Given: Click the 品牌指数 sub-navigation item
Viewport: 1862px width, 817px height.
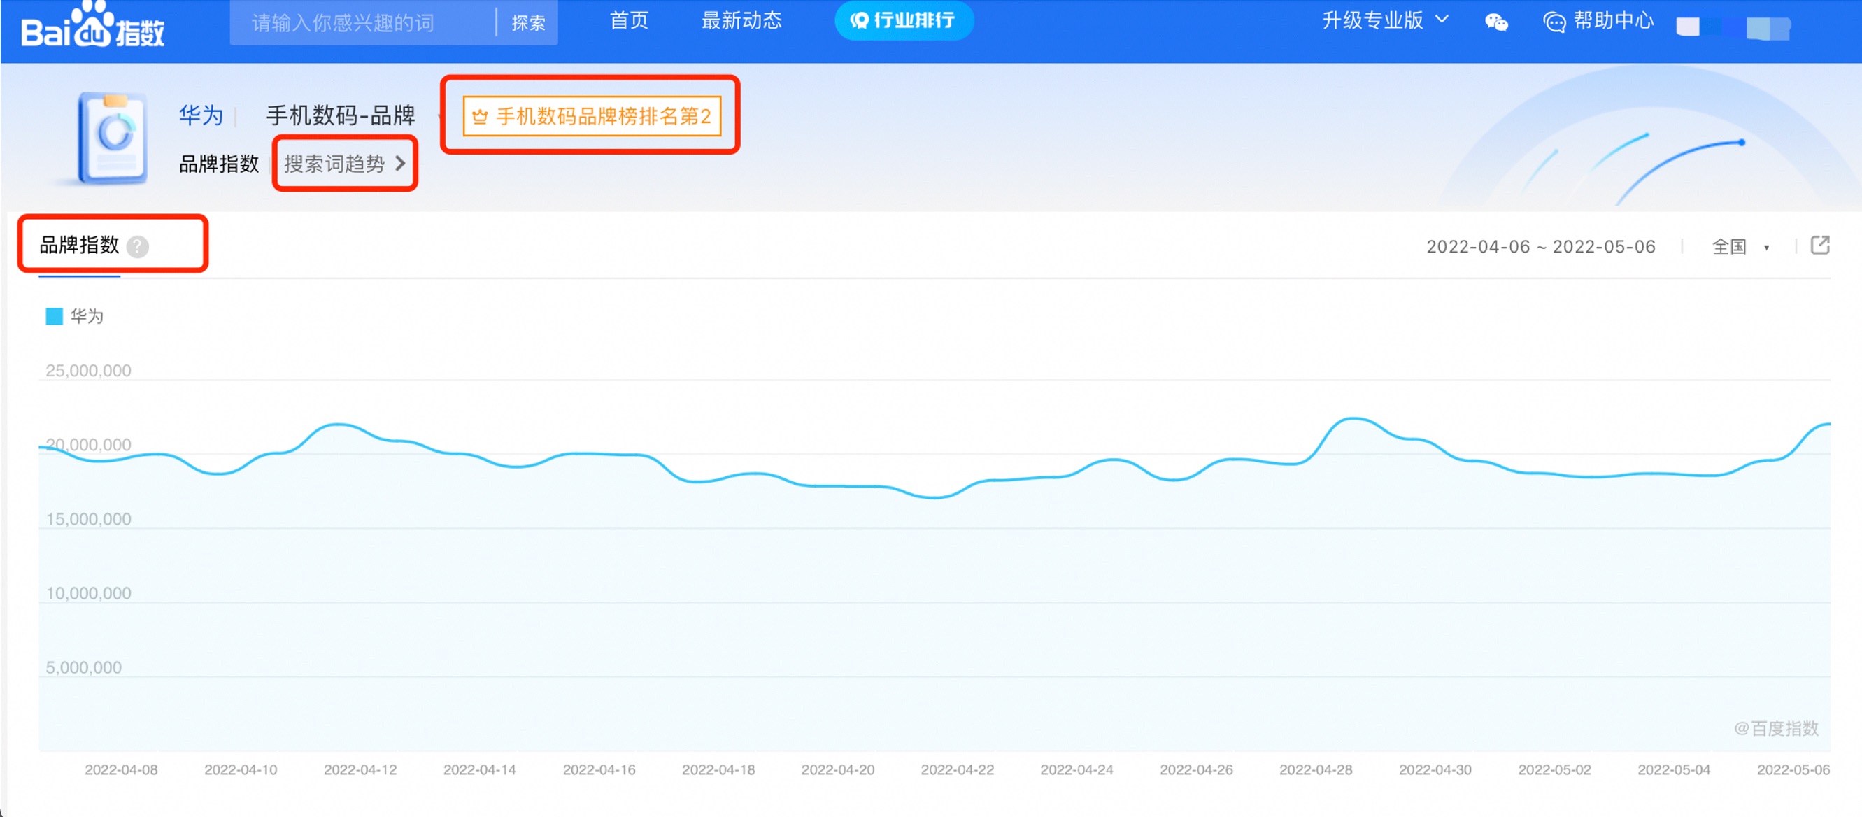Looking at the screenshot, I should (x=219, y=164).
